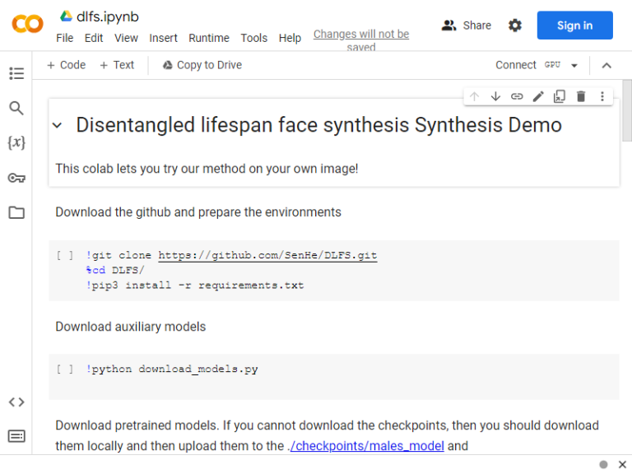632x474 pixels.
Task: Open the Insert menu
Action: click(x=163, y=38)
